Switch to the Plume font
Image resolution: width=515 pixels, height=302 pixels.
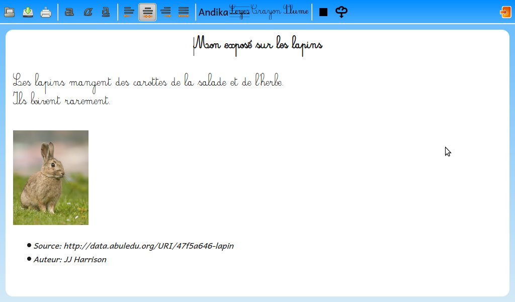click(296, 11)
